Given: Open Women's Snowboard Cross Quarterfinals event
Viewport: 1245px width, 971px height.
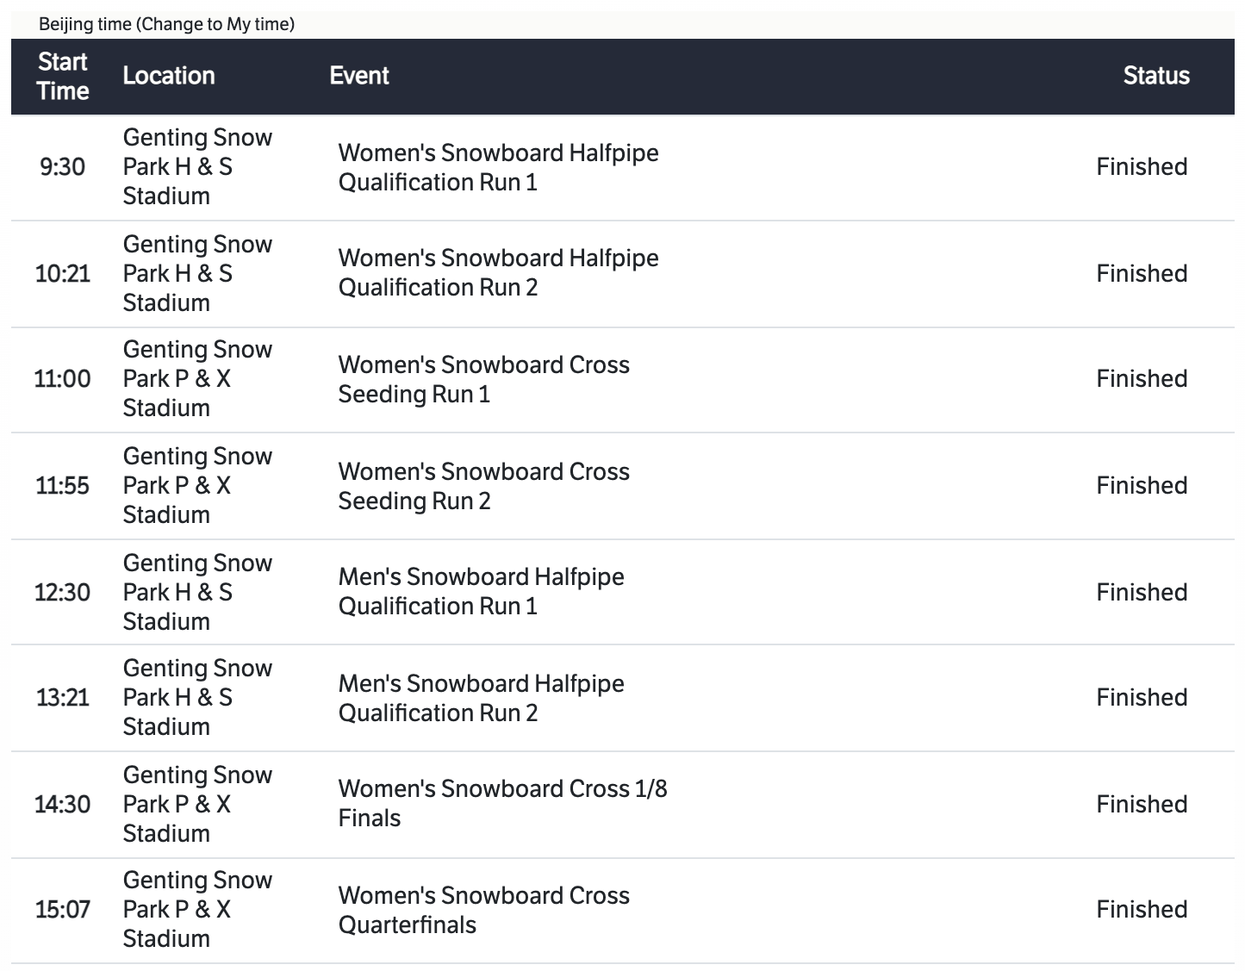Looking at the screenshot, I should (x=483, y=910).
